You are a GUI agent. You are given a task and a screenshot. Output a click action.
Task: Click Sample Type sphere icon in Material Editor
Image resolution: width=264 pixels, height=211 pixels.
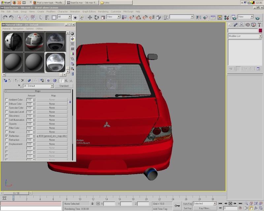click(72, 34)
